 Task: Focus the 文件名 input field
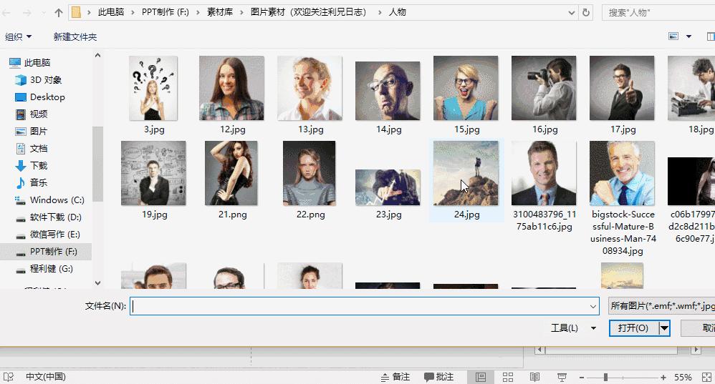[x=365, y=306]
